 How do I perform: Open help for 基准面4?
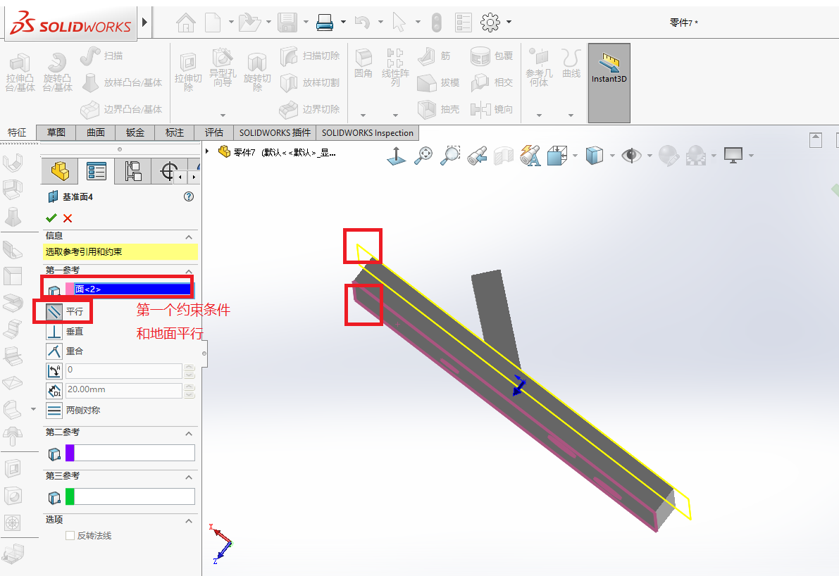(x=188, y=196)
